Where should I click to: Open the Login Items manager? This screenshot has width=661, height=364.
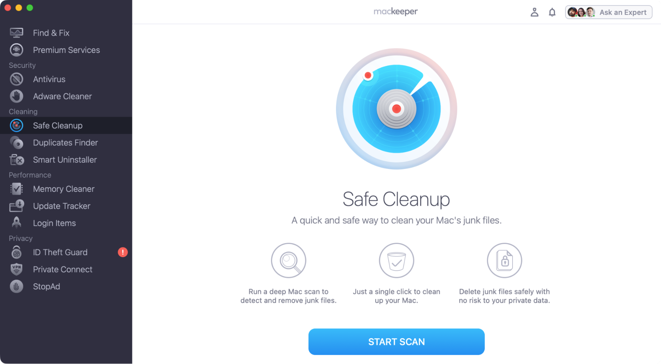tap(54, 223)
